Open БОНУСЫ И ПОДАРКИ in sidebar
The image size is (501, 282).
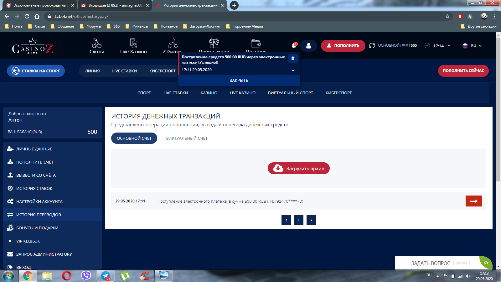click(x=52, y=228)
